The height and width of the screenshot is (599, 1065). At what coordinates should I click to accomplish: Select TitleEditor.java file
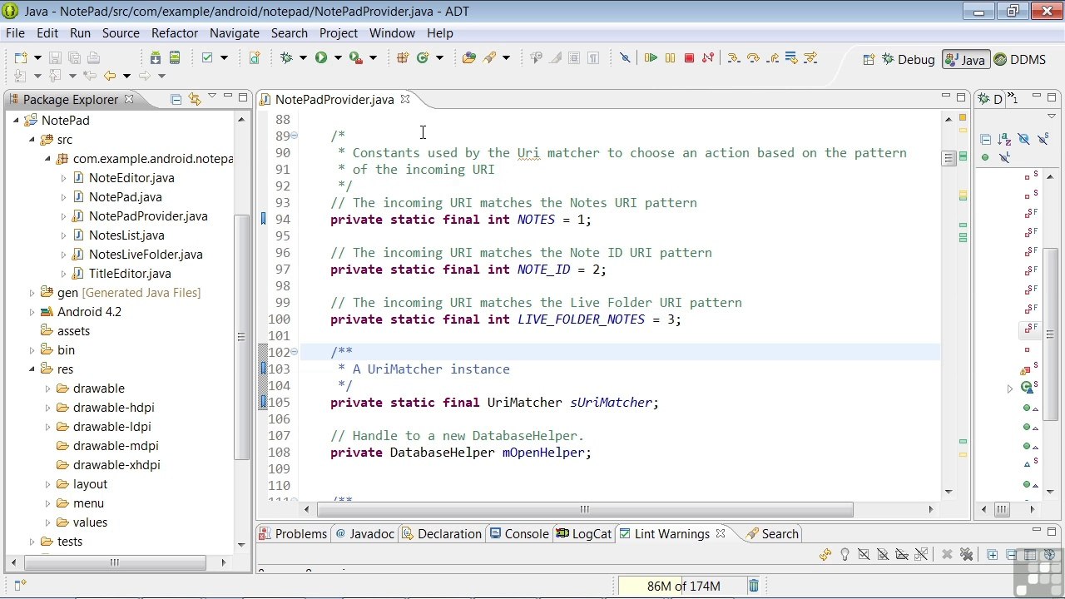tap(130, 273)
